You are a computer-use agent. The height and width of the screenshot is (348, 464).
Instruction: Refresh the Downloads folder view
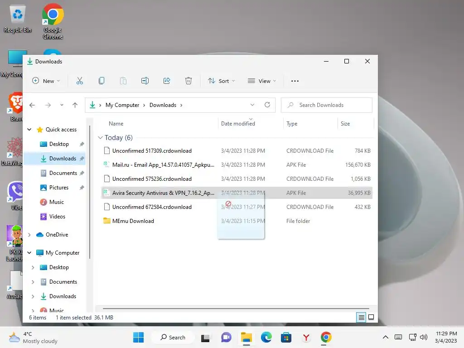267,105
